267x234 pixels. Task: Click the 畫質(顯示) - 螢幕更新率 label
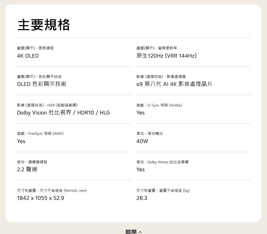click(x=156, y=48)
